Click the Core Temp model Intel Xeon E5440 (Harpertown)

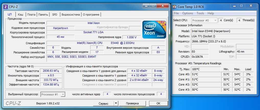(x=222, y=31)
